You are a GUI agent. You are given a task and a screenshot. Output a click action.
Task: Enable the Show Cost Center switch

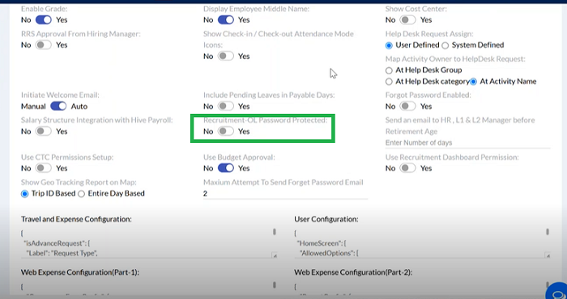[407, 20]
